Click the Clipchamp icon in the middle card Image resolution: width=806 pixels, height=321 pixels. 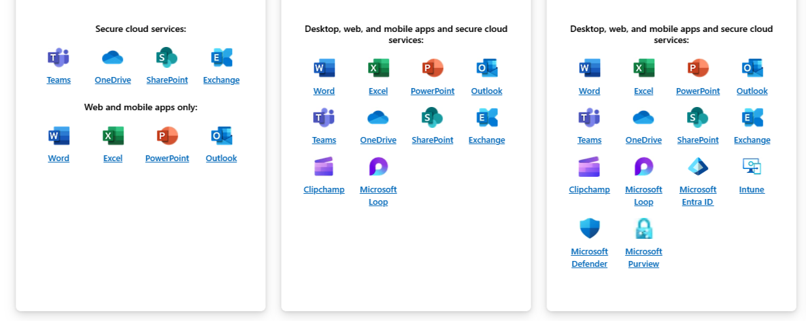tap(324, 166)
